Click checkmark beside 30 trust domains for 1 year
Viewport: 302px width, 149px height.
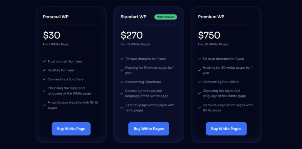tap(199, 59)
